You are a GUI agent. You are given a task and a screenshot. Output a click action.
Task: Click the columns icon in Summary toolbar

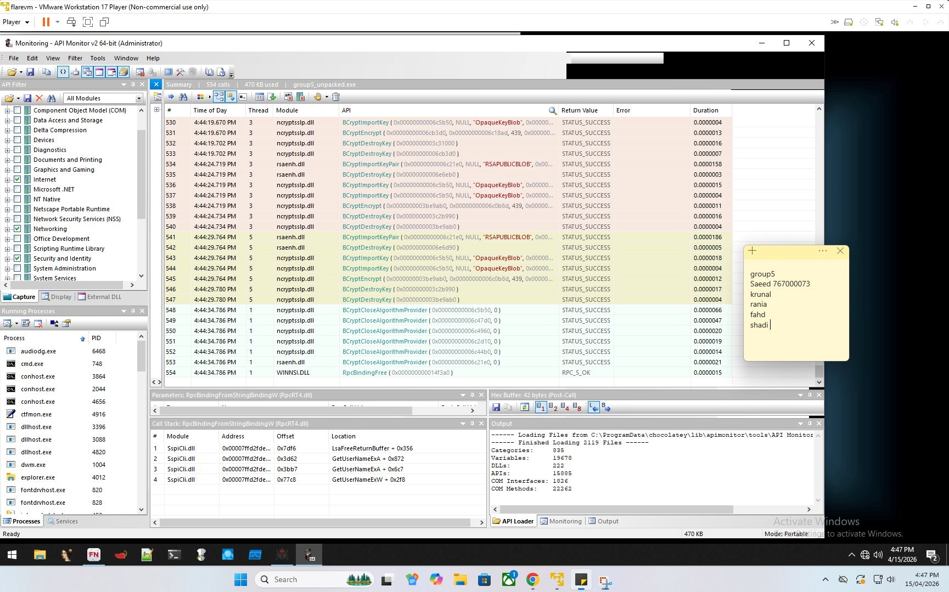pos(260,97)
